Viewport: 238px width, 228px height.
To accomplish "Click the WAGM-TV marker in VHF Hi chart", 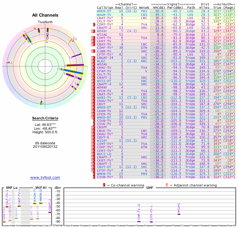I will [35, 203].
